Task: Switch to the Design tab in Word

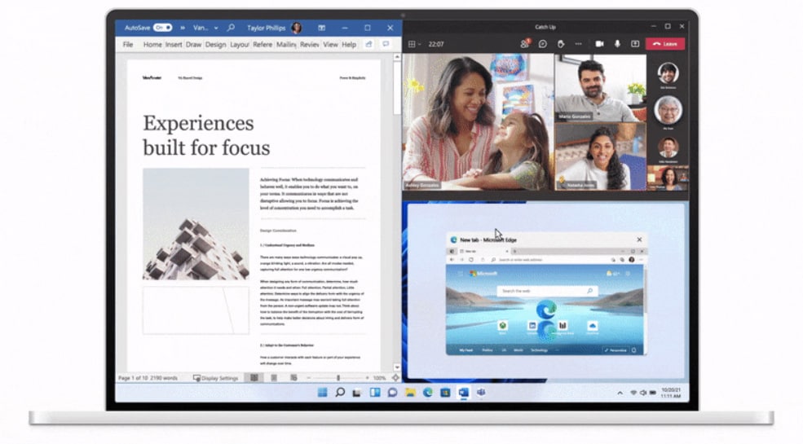Action: click(215, 45)
